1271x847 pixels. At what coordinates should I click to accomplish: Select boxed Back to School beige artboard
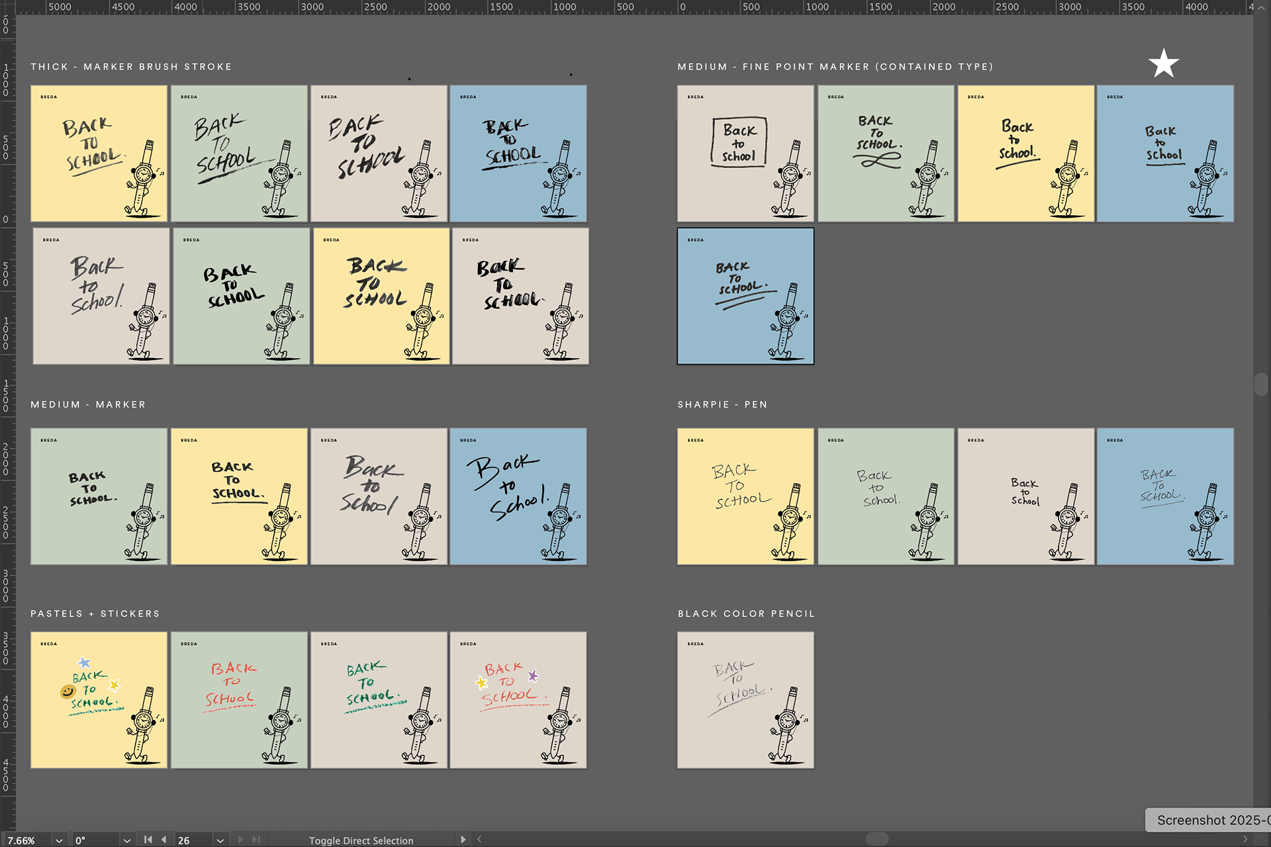coord(745,154)
